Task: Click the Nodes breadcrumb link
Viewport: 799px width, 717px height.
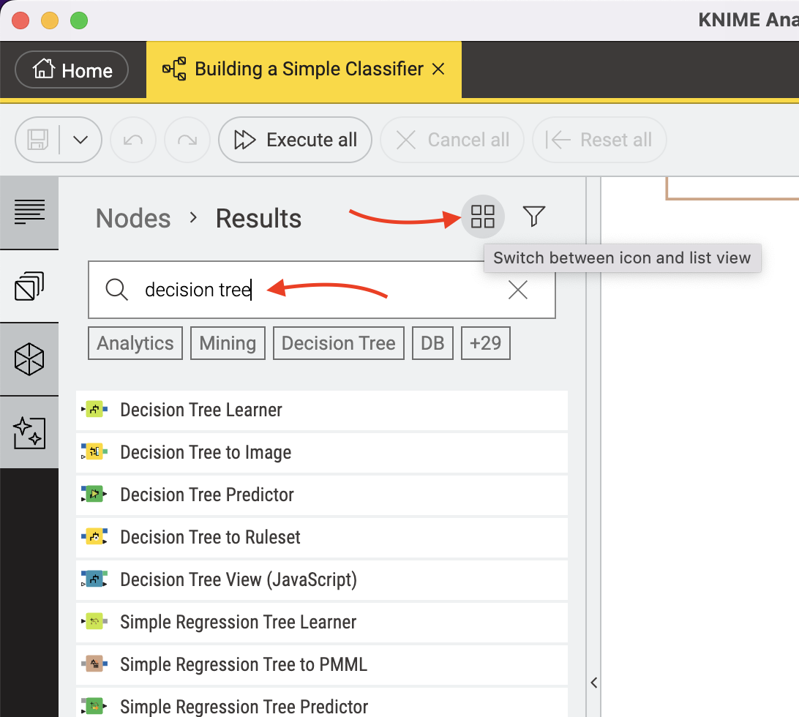Action: tap(132, 217)
